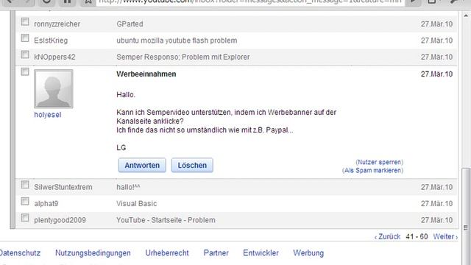
Task: Click sender name EsIstKrieg
Action: [51, 40]
